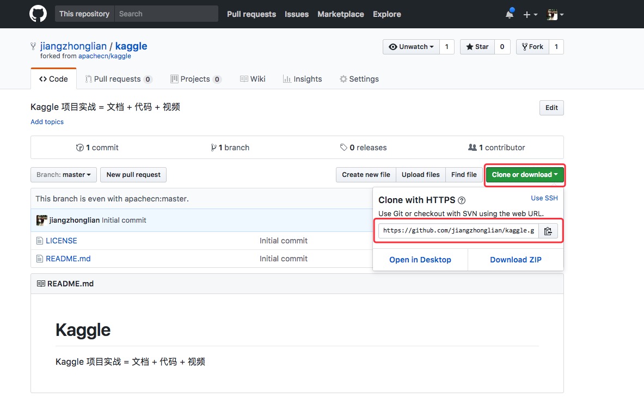The width and height of the screenshot is (644, 404).
Task: Open the README.md file
Action: pyautogui.click(x=68, y=259)
